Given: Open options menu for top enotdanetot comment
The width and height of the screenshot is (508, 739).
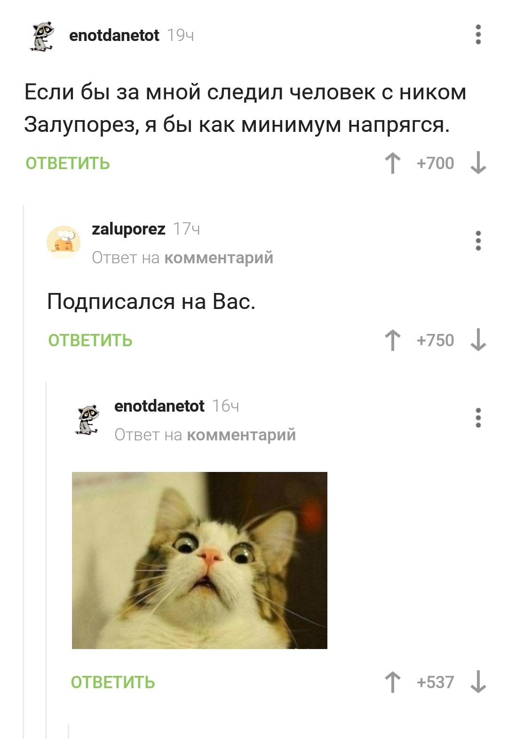Looking at the screenshot, I should 478,35.
